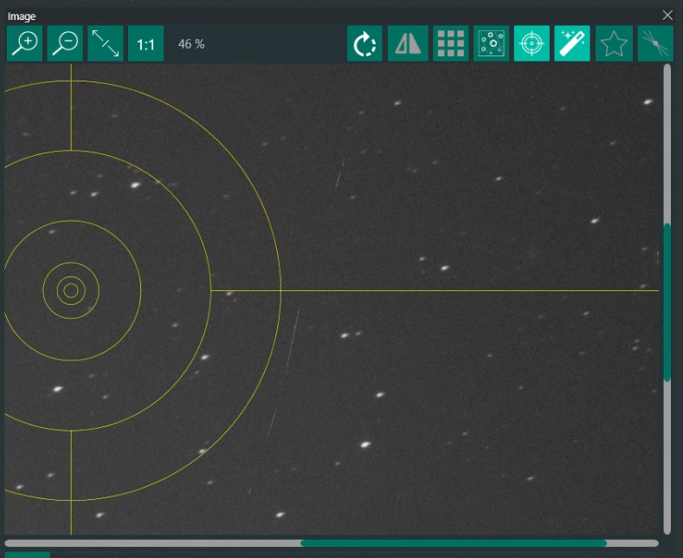
Task: Click the zoom out magnifier icon
Action: coord(65,43)
